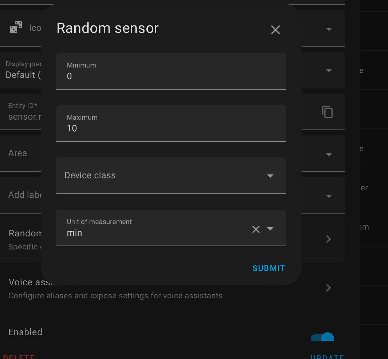This screenshot has width=388, height=359.
Task: Click the Delete button
Action: coord(19,356)
